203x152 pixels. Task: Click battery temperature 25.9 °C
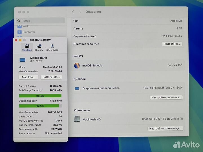58,125
